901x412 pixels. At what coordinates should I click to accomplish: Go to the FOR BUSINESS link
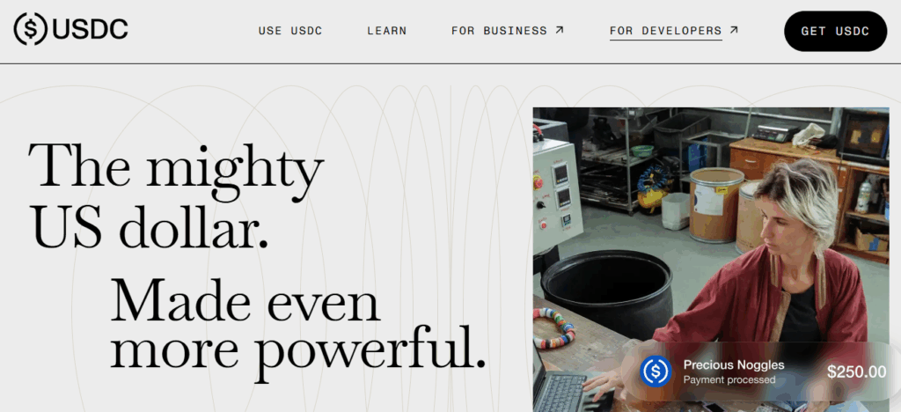499,31
